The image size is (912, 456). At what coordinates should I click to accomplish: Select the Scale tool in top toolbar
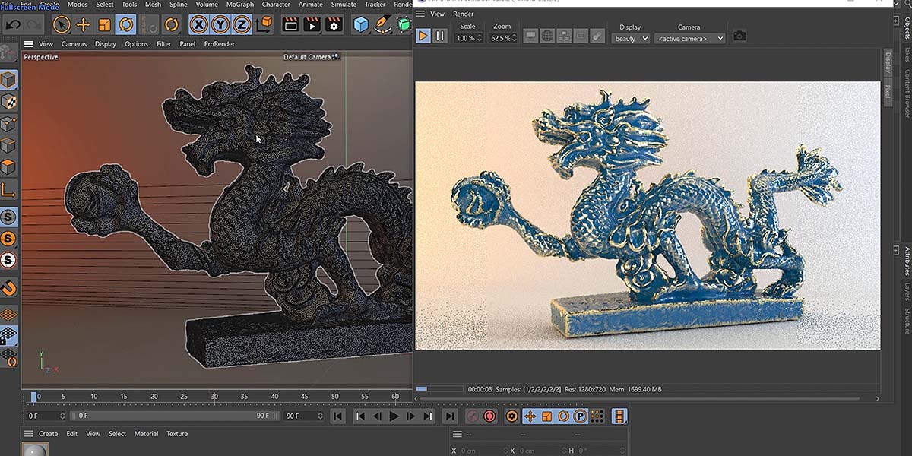pyautogui.click(x=104, y=24)
